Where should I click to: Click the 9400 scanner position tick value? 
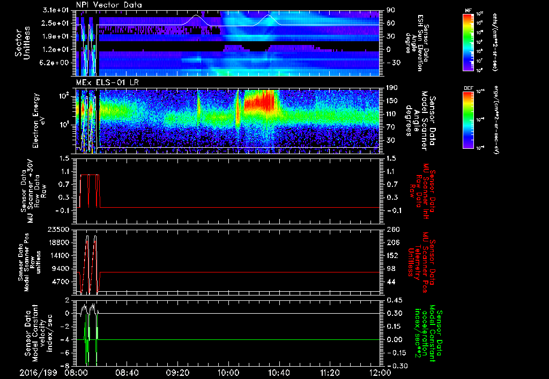click(x=60, y=269)
